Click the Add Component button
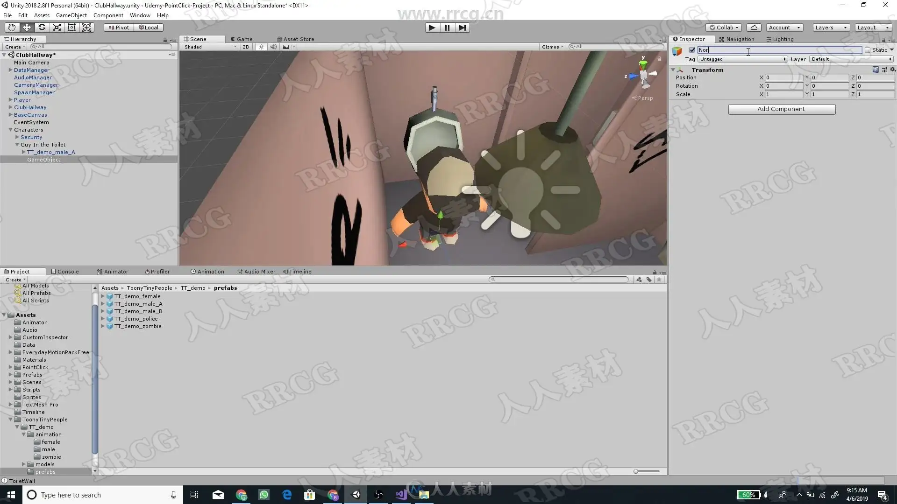 [x=781, y=109]
